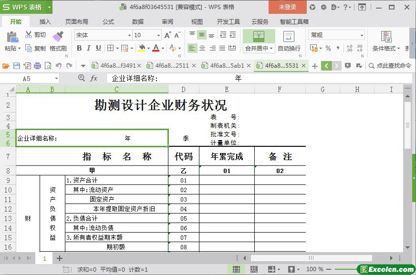Screen dimensions: 416x275
Task: Click the fx insert function icon
Action: click(94, 78)
